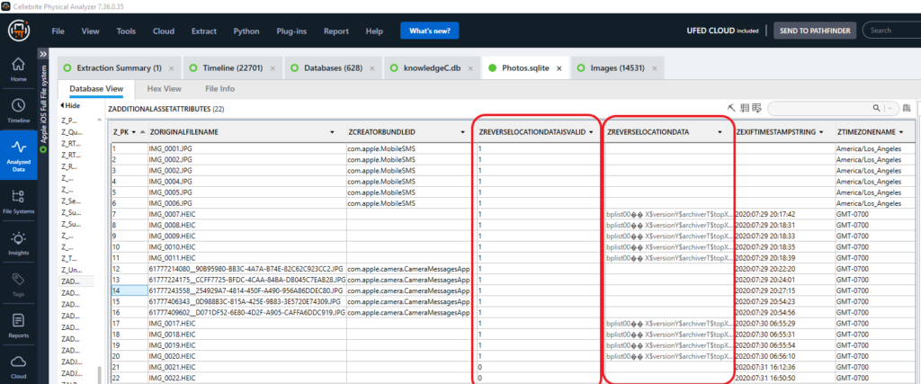
Task: Click the grid icon right of table search
Action: tap(907, 108)
